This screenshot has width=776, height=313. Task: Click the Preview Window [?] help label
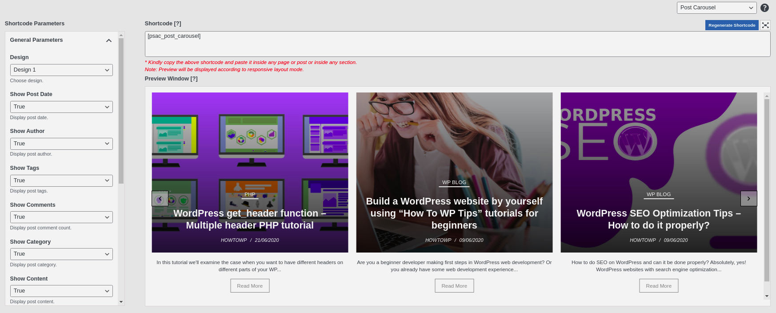pyautogui.click(x=171, y=79)
